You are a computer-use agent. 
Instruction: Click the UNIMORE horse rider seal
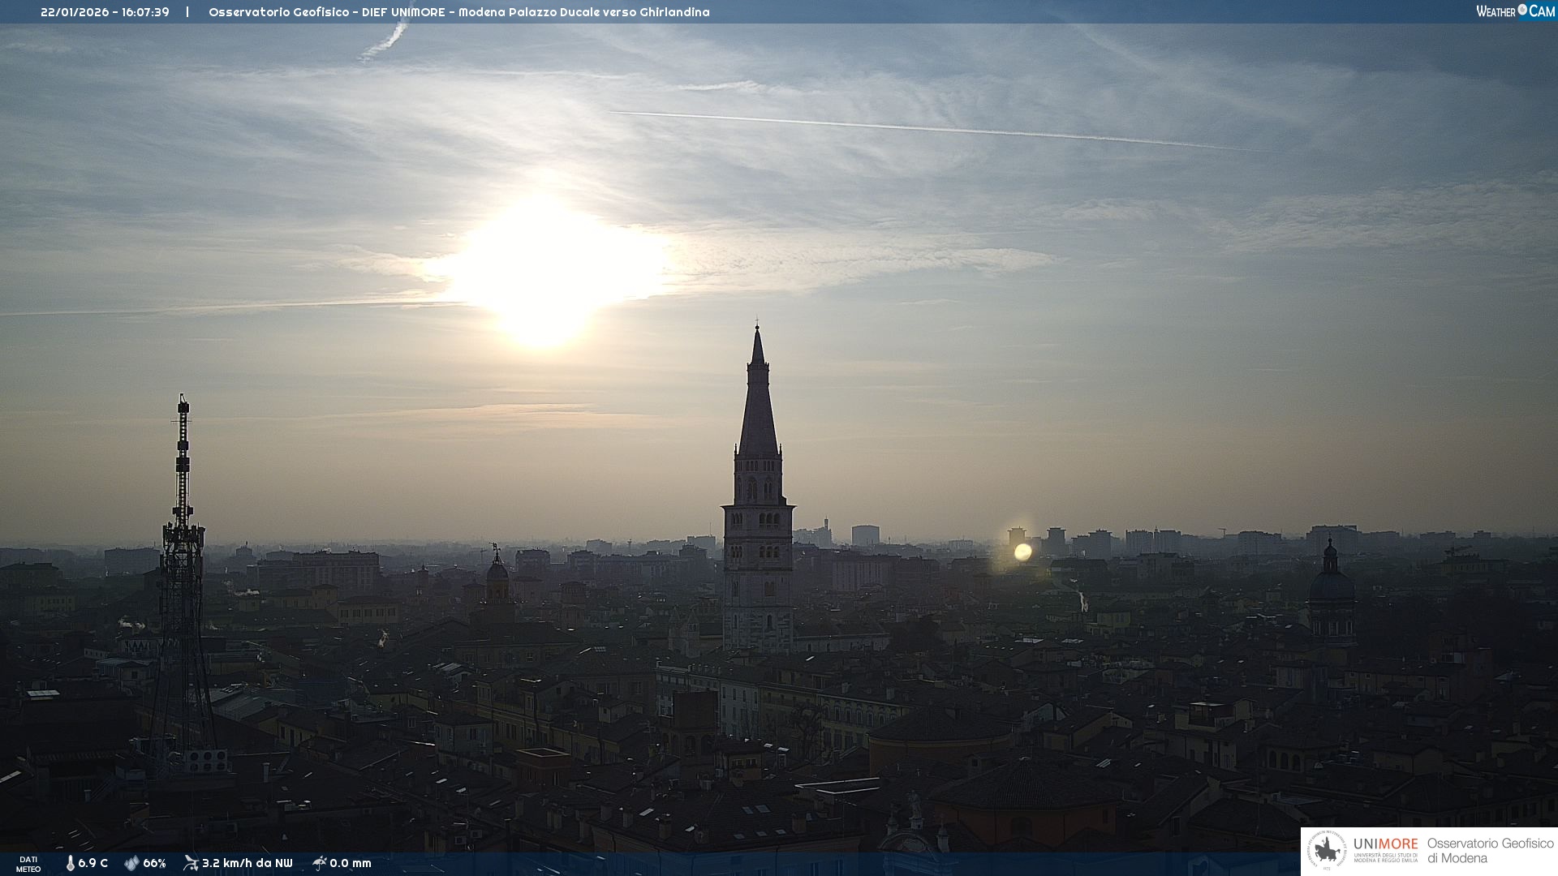point(1327,851)
